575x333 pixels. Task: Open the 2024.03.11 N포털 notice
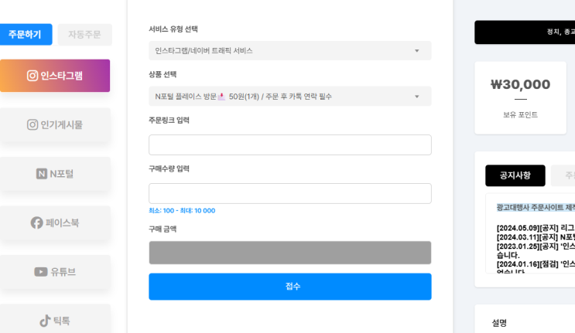pyautogui.click(x=536, y=236)
